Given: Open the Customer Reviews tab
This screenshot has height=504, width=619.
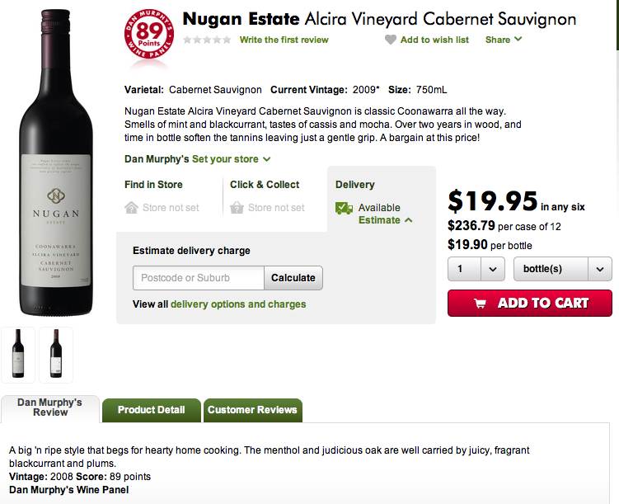Looking at the screenshot, I should (251, 410).
